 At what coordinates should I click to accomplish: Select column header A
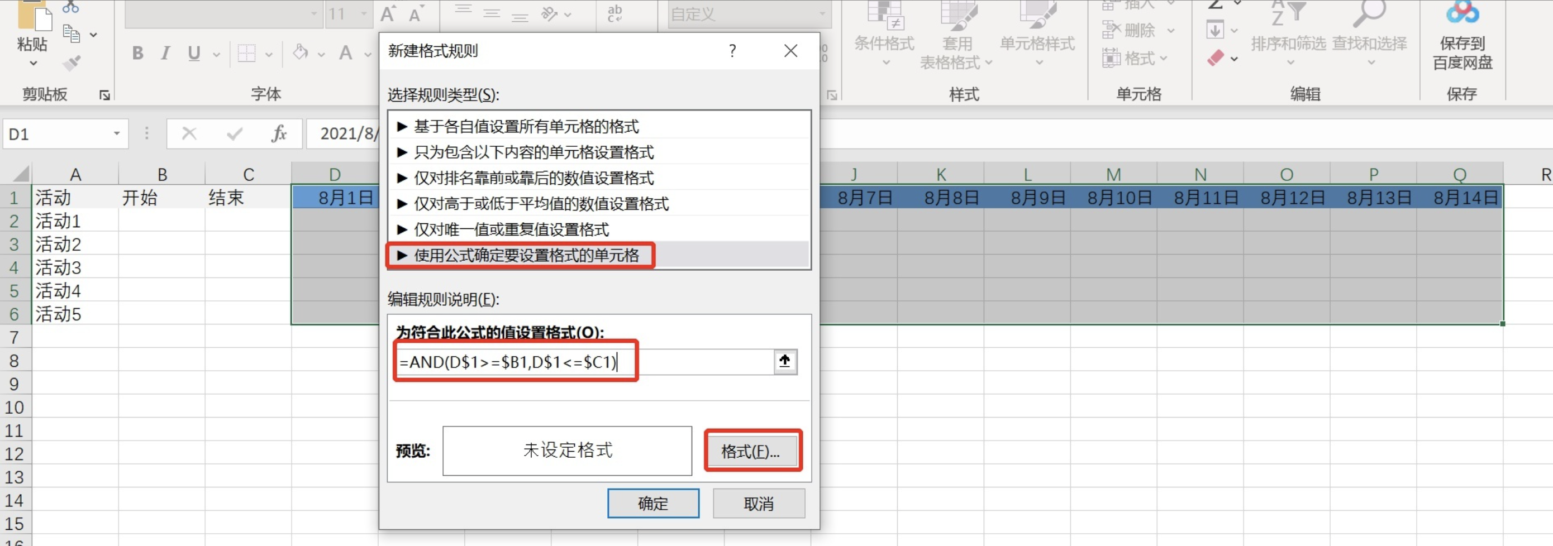pos(75,174)
